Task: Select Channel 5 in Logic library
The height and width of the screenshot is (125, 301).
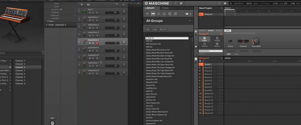Action: pos(20,74)
